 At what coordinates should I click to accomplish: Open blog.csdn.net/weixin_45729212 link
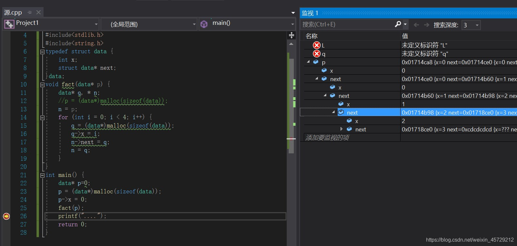point(470,240)
